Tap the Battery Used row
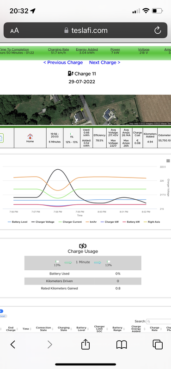The height and width of the screenshot is (369, 171). coord(83,274)
